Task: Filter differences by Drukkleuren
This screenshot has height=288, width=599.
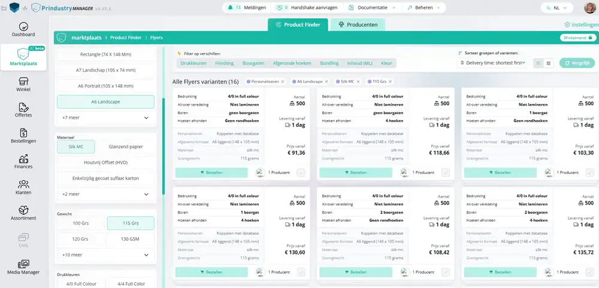Action: click(193, 63)
